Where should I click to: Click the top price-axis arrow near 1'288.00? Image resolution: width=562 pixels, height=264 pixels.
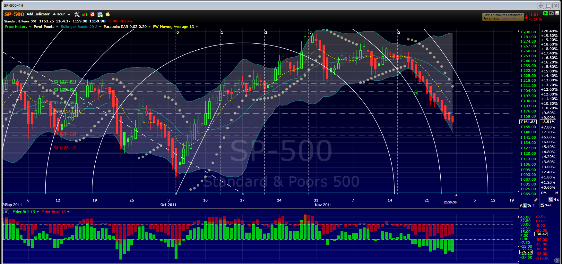pos(518,31)
